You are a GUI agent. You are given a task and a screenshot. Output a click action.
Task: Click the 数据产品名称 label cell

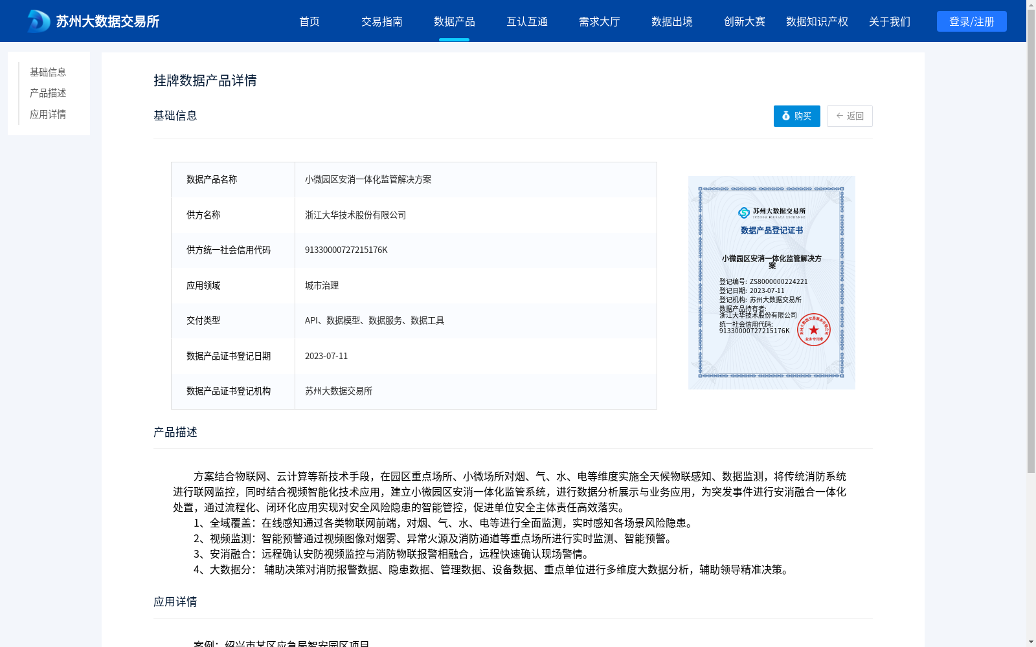click(x=233, y=180)
